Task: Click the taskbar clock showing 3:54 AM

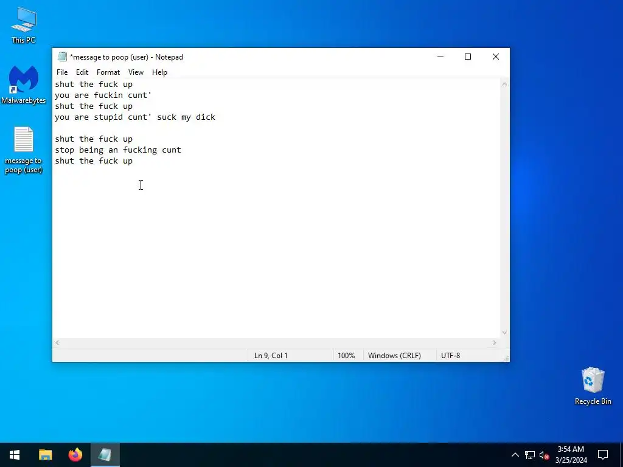Action: point(571,455)
